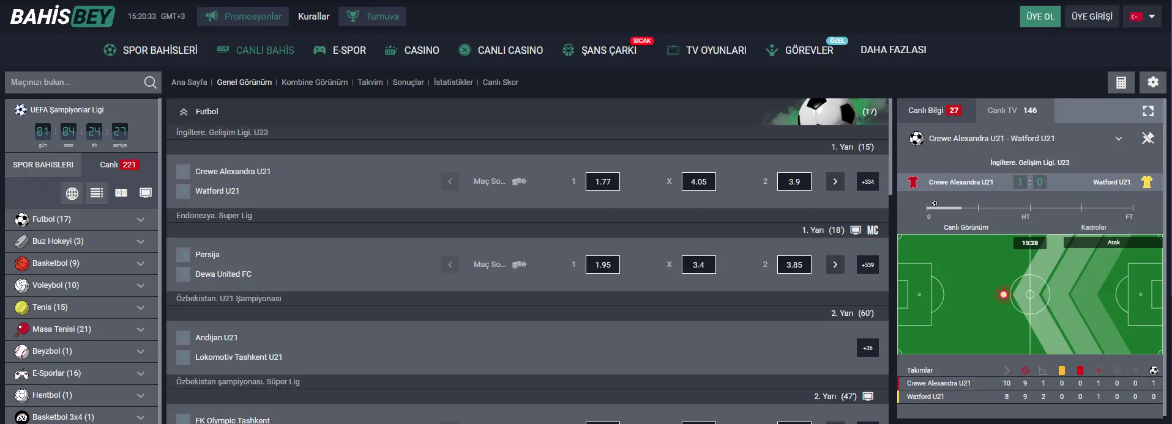
Task: Select the pitch view icon in sidebar
Action: pyautogui.click(x=121, y=193)
